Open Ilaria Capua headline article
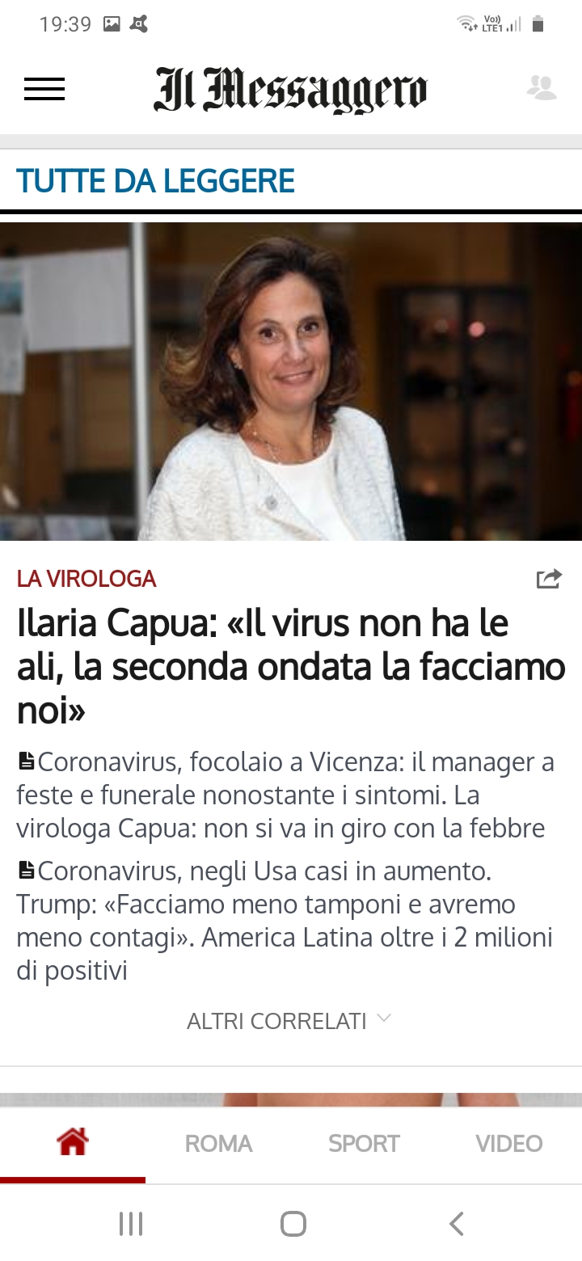Viewport: 582px width, 1261px height. click(x=291, y=667)
